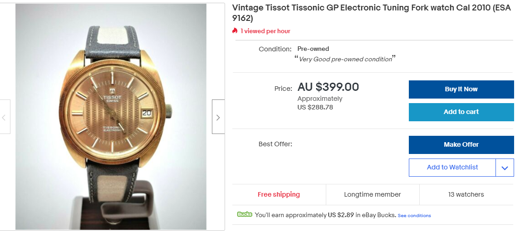Add this listing to Watchlist
Image resolution: width=520 pixels, height=233 pixels.
452,168
